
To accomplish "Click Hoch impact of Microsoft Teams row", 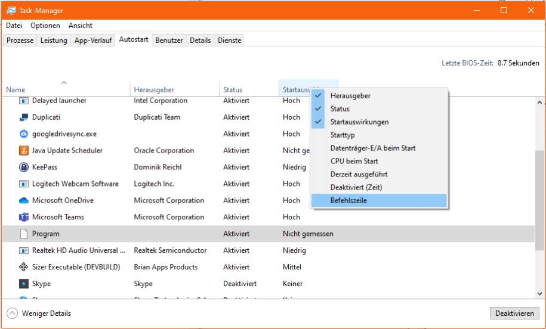I will [x=291, y=218].
